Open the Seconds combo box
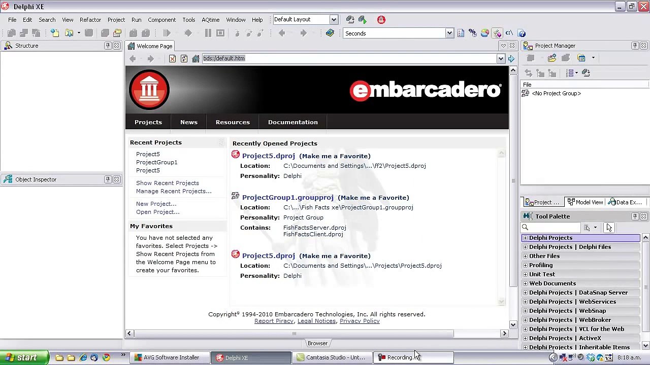Screen dimensions: 650x365 [x=449, y=33]
